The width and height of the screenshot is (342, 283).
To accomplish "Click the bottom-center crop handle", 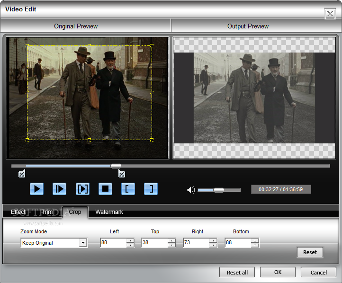I will tap(89, 140).
